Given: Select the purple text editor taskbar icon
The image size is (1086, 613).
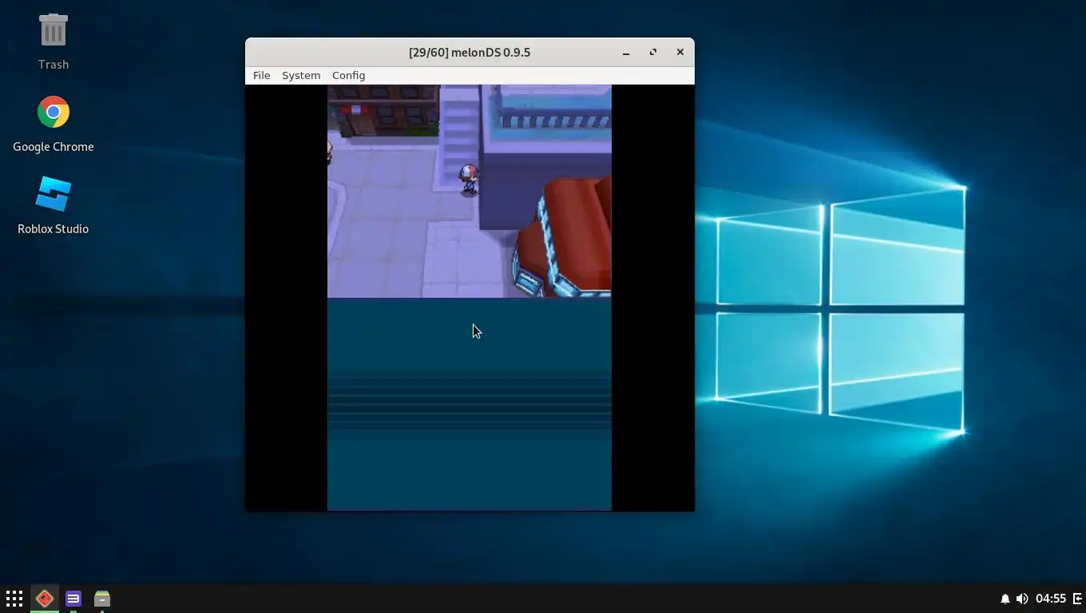Looking at the screenshot, I should click(x=73, y=598).
